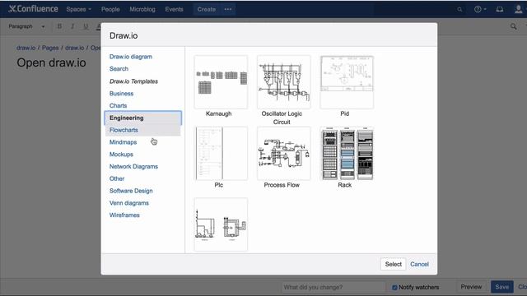Click the 'What did you change?' field
This screenshot has width=527, height=296.
point(333,287)
